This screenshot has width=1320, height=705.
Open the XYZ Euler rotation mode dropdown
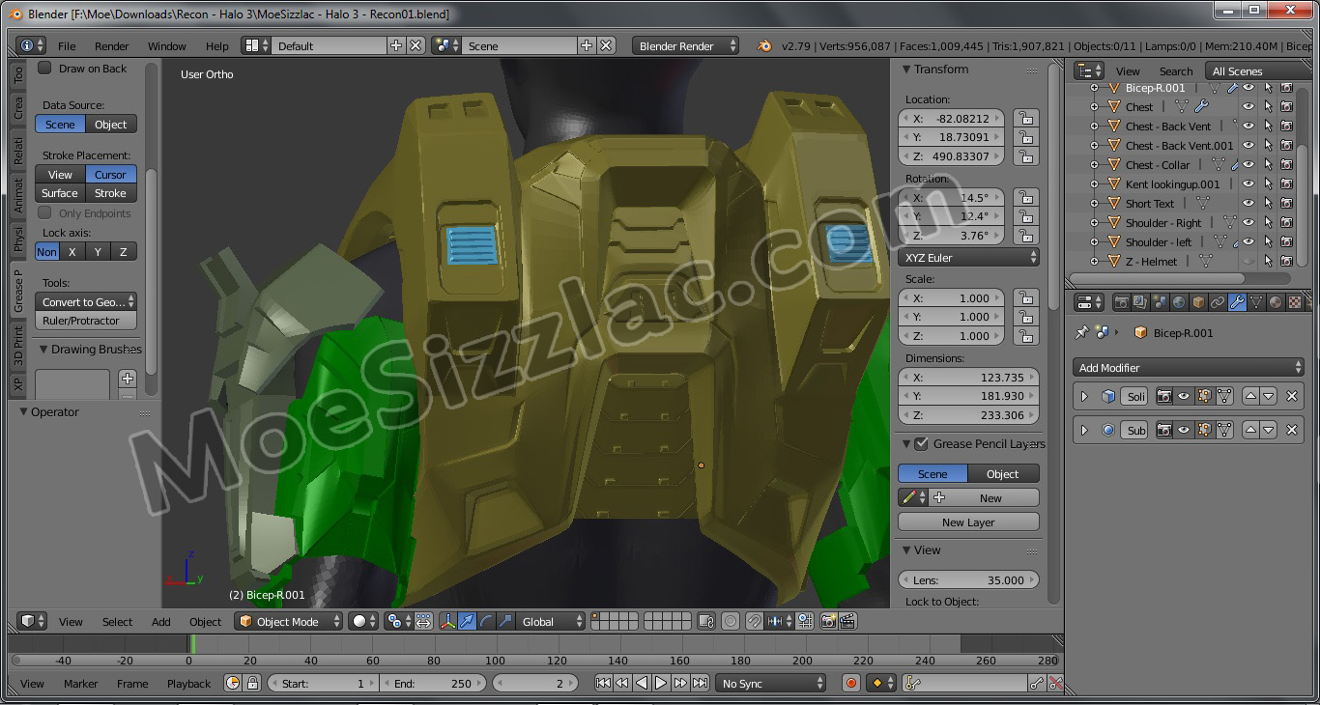(x=969, y=258)
